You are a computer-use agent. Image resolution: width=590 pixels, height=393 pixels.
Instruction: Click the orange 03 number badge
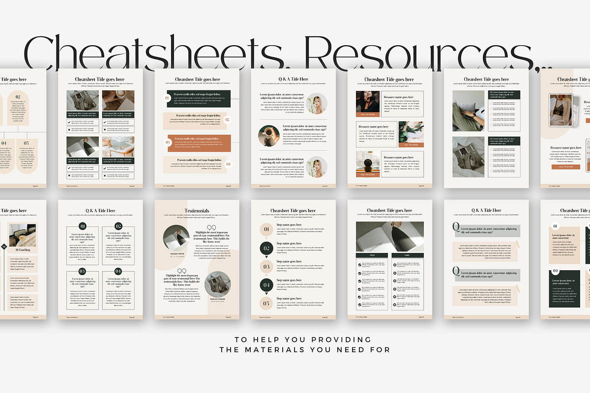[x=167, y=142]
